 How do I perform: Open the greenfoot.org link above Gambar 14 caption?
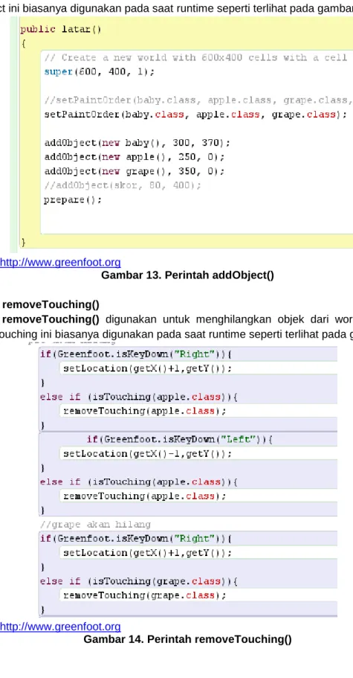(x=60, y=627)
